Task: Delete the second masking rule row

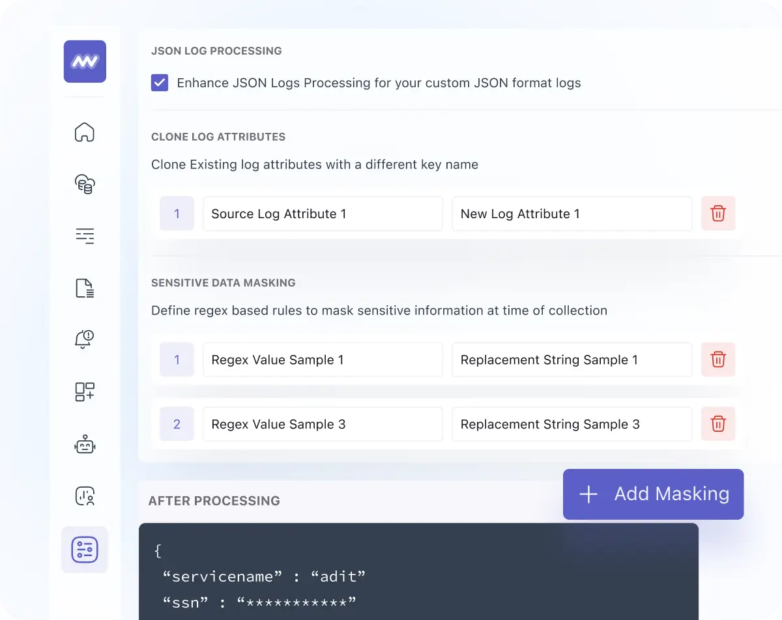Action: click(718, 424)
